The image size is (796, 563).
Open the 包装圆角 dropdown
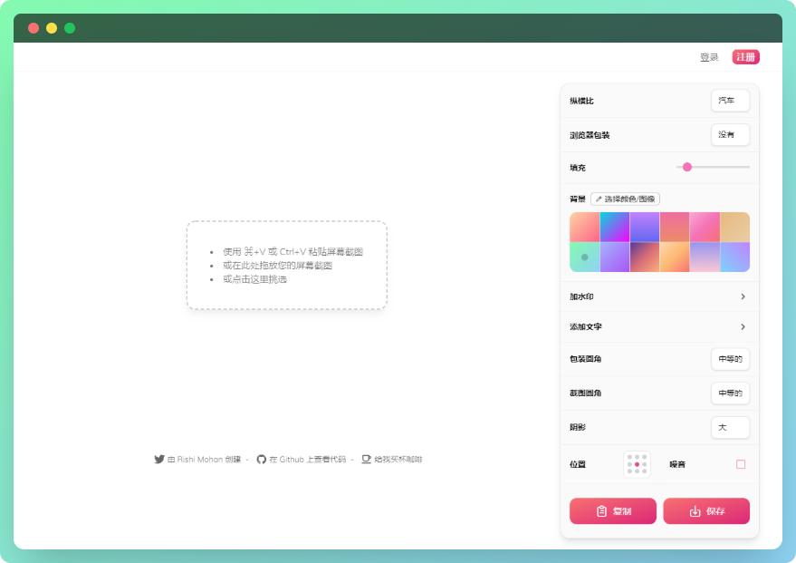730,359
